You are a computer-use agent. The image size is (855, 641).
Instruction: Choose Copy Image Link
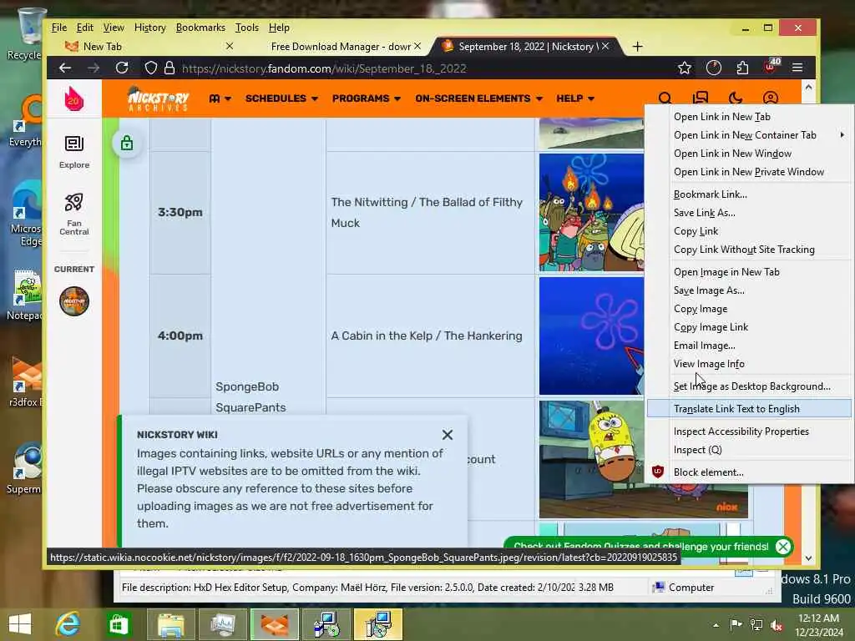(x=751, y=327)
